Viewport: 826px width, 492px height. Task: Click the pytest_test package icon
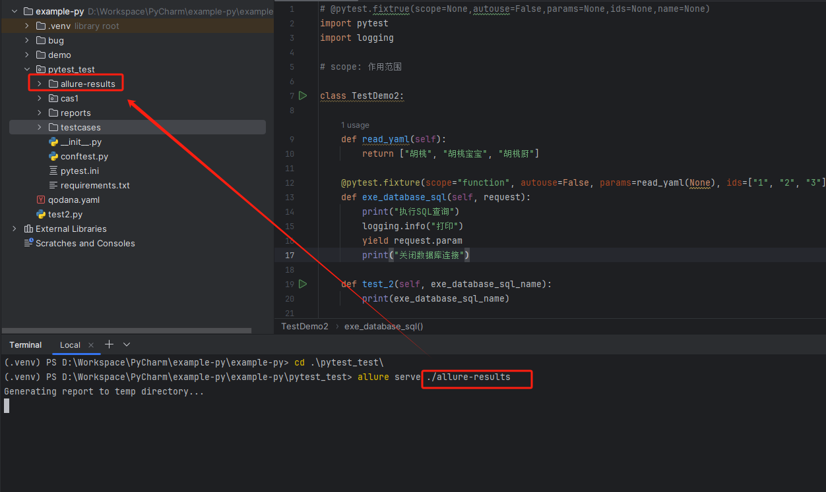pyautogui.click(x=41, y=69)
